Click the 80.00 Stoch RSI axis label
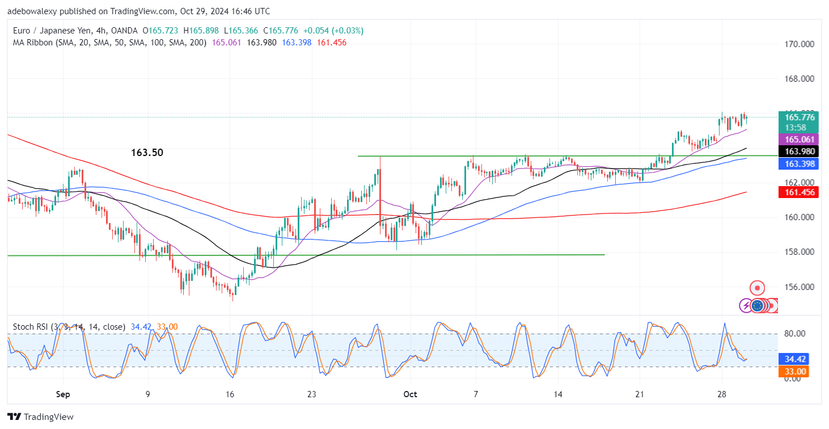Viewport: 829px width, 429px height. pyautogui.click(x=794, y=334)
